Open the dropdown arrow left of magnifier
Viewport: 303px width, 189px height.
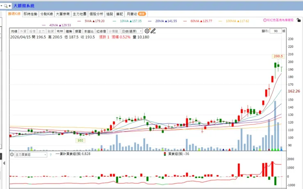[x=1, y=6]
